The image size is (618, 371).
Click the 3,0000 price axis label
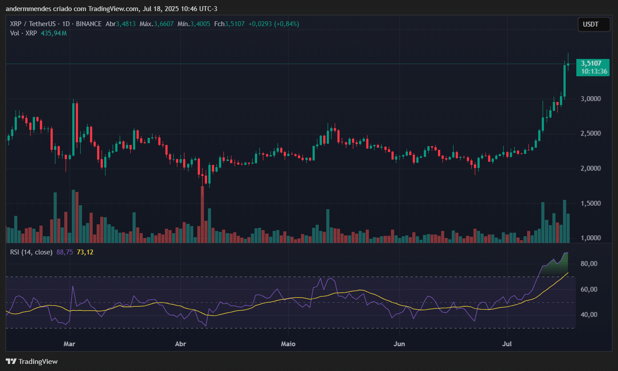pos(591,98)
